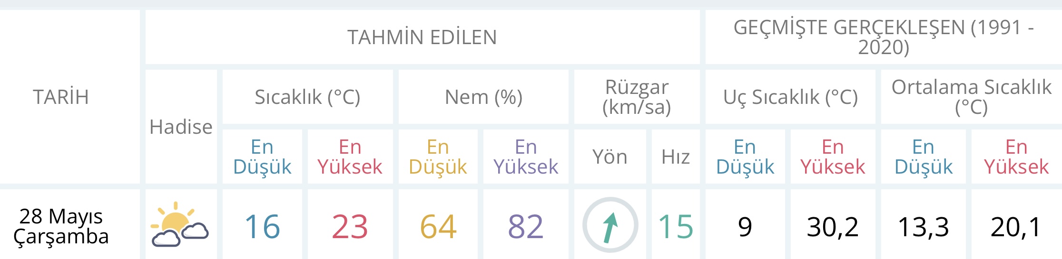
Task: Click the GEÇMİŞTE GERÇEKLEŞEN (1991 - 2020) header
Action: pos(883,37)
